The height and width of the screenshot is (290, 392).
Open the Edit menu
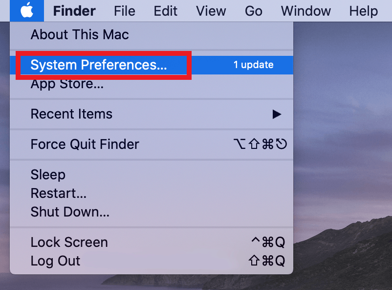click(x=165, y=11)
